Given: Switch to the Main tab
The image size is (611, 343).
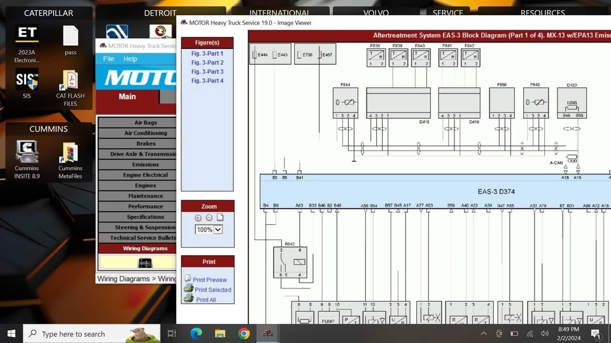Looking at the screenshot, I should click(127, 97).
